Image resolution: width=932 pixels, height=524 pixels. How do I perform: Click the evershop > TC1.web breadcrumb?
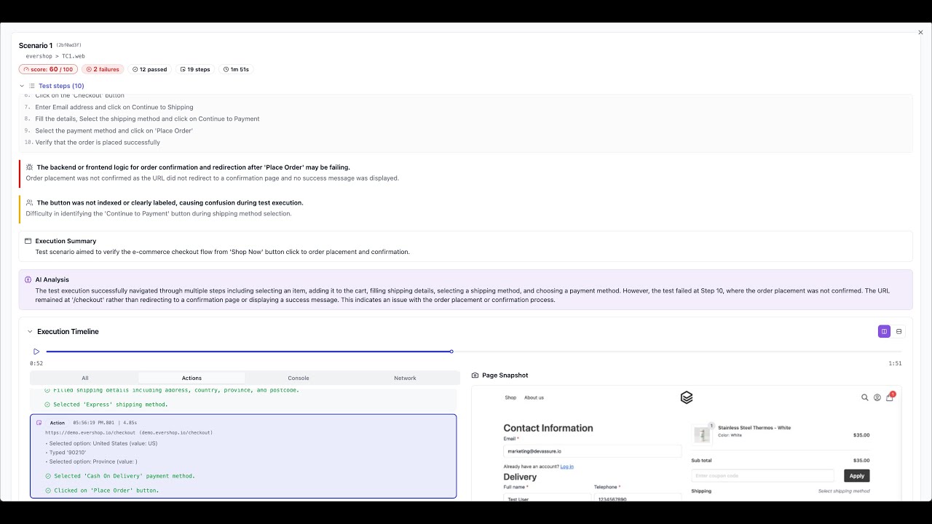coord(55,56)
